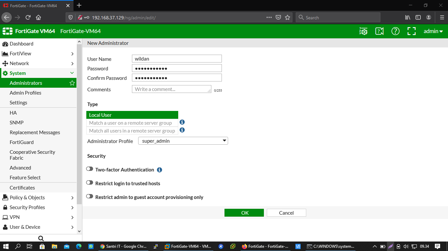Viewport: 448px width, 251px height.
Task: Click OK to create the administrator
Action: (244, 212)
